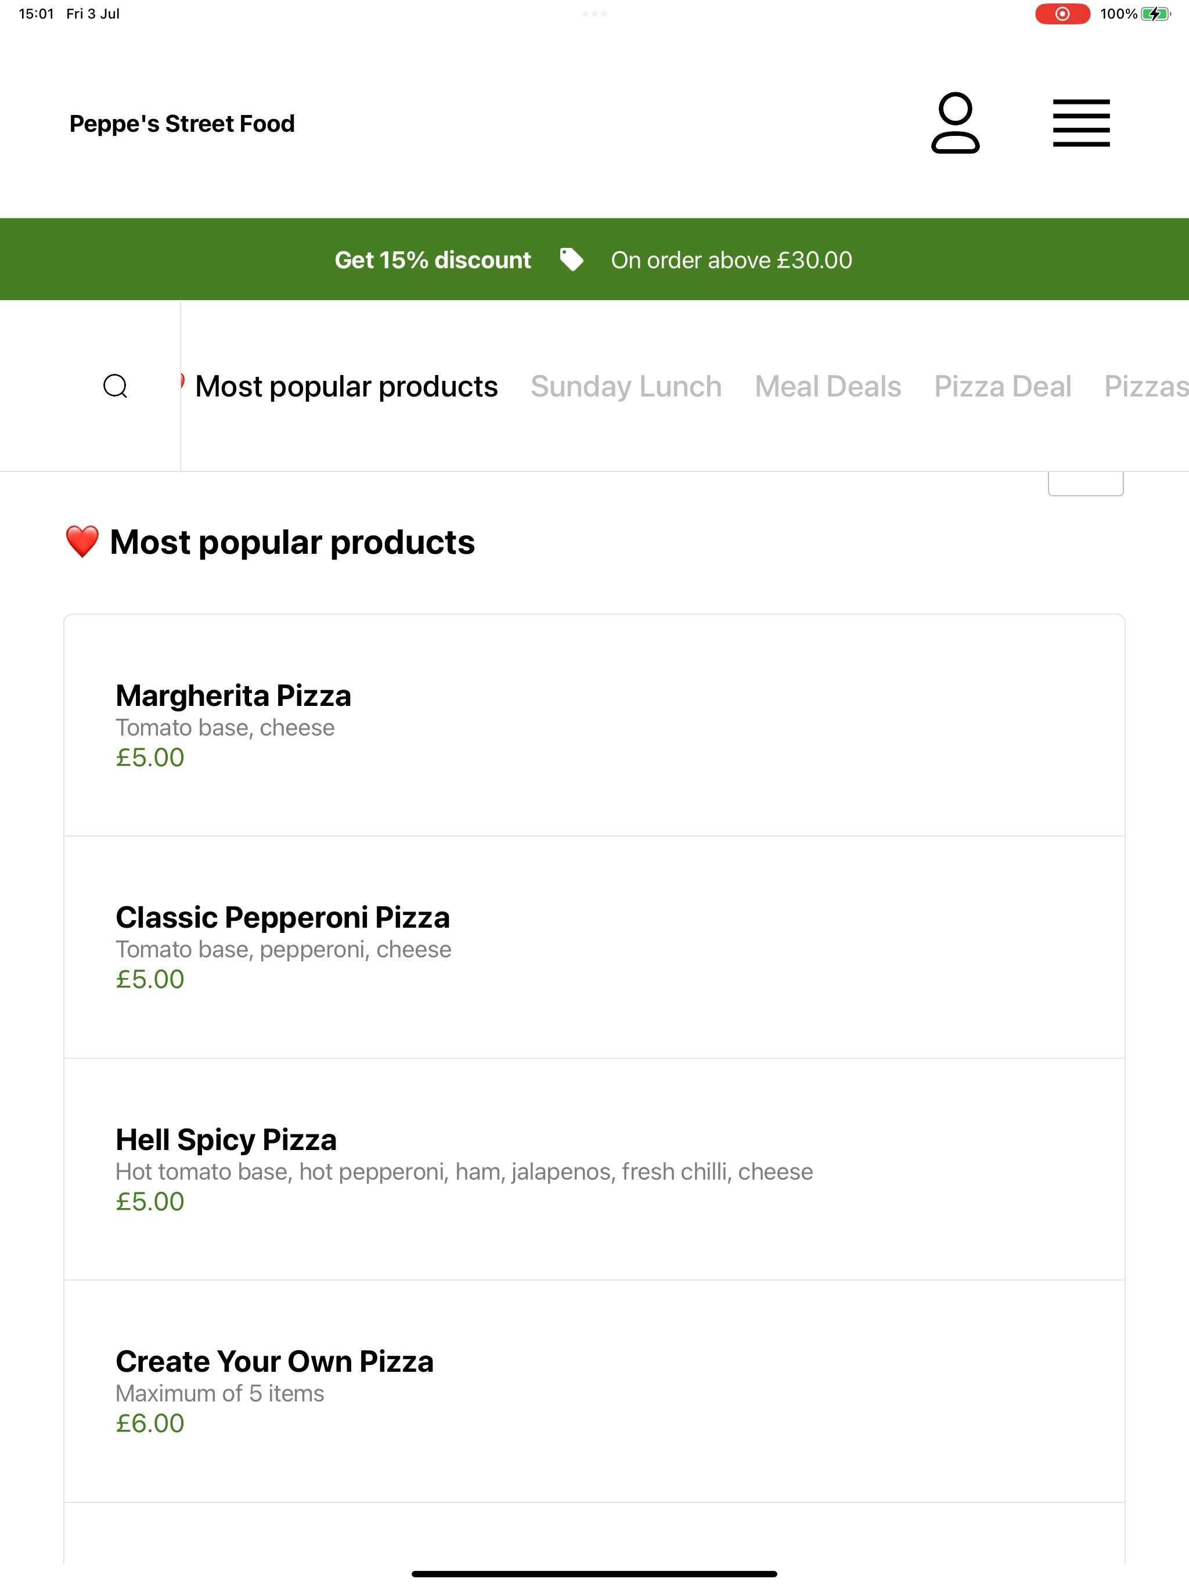This screenshot has height=1586, width=1189.
Task: Switch to the Meal Deals tab
Action: point(827,387)
